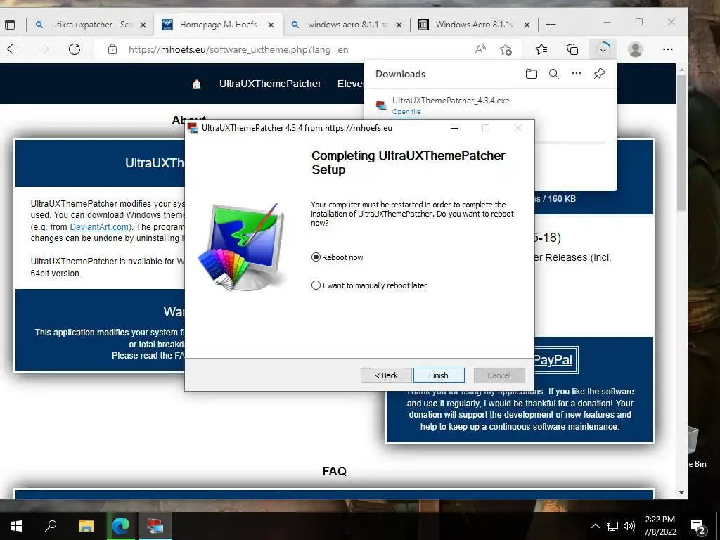Open the volume tray icon

629,526
